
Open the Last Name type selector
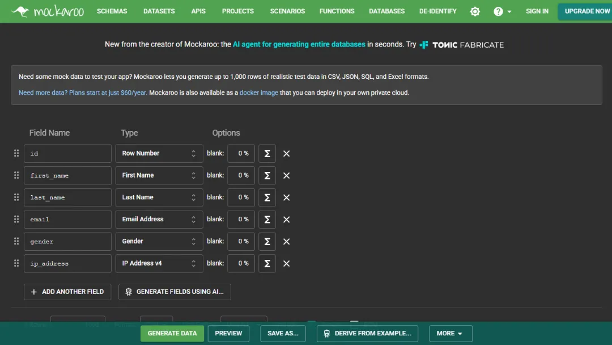click(159, 197)
